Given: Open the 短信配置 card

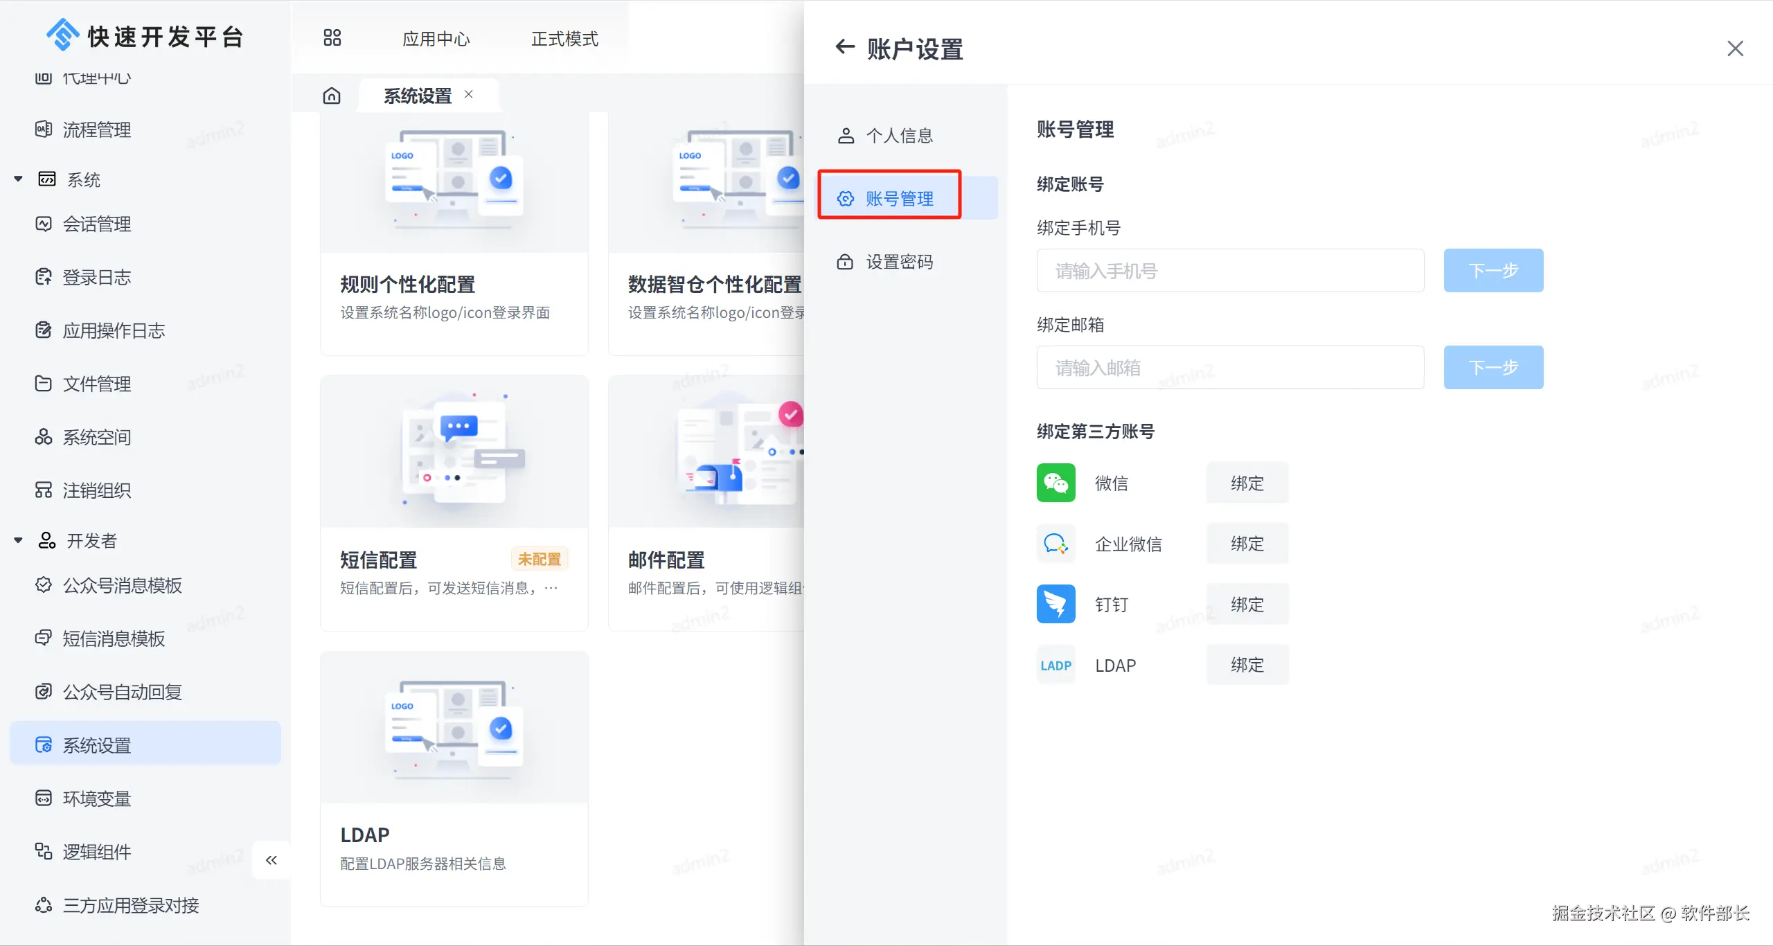Looking at the screenshot, I should click(x=454, y=503).
